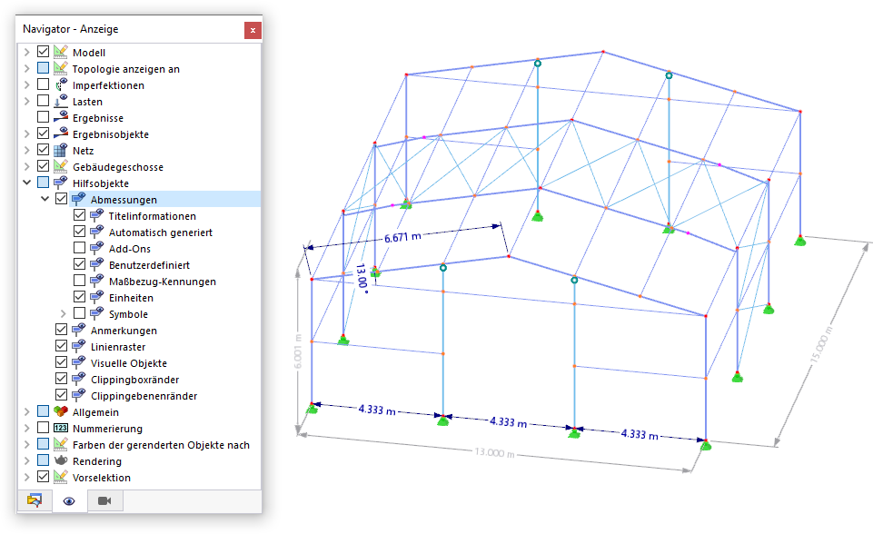The image size is (873, 534).
Task: Select the Clippingebenenränder tree item
Action: (144, 396)
